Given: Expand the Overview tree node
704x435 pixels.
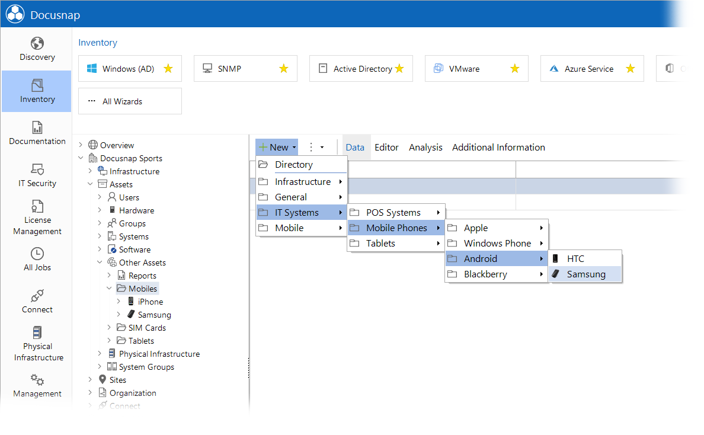Looking at the screenshot, I should click(x=81, y=145).
